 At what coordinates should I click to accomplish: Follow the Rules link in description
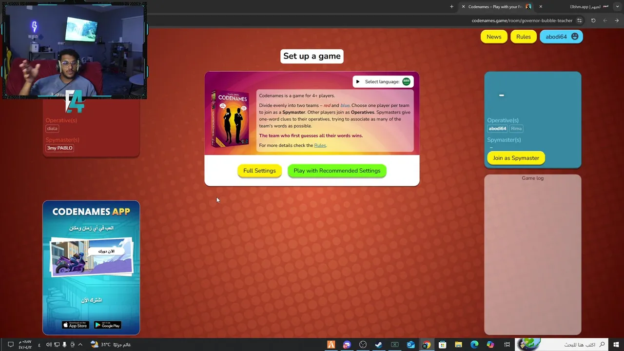320,145
